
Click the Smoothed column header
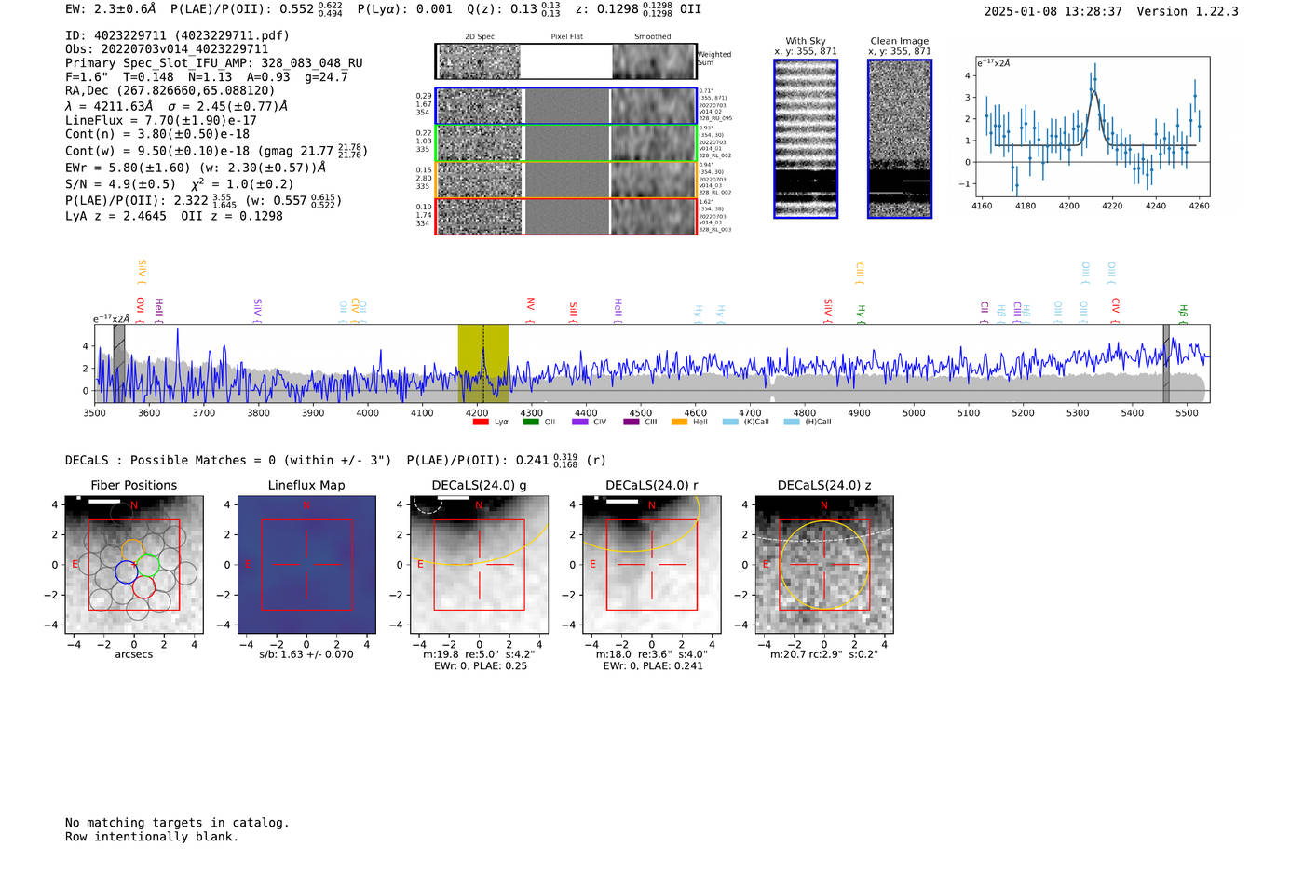(653, 37)
